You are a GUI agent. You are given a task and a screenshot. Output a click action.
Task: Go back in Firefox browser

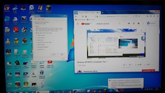tap(76, 17)
